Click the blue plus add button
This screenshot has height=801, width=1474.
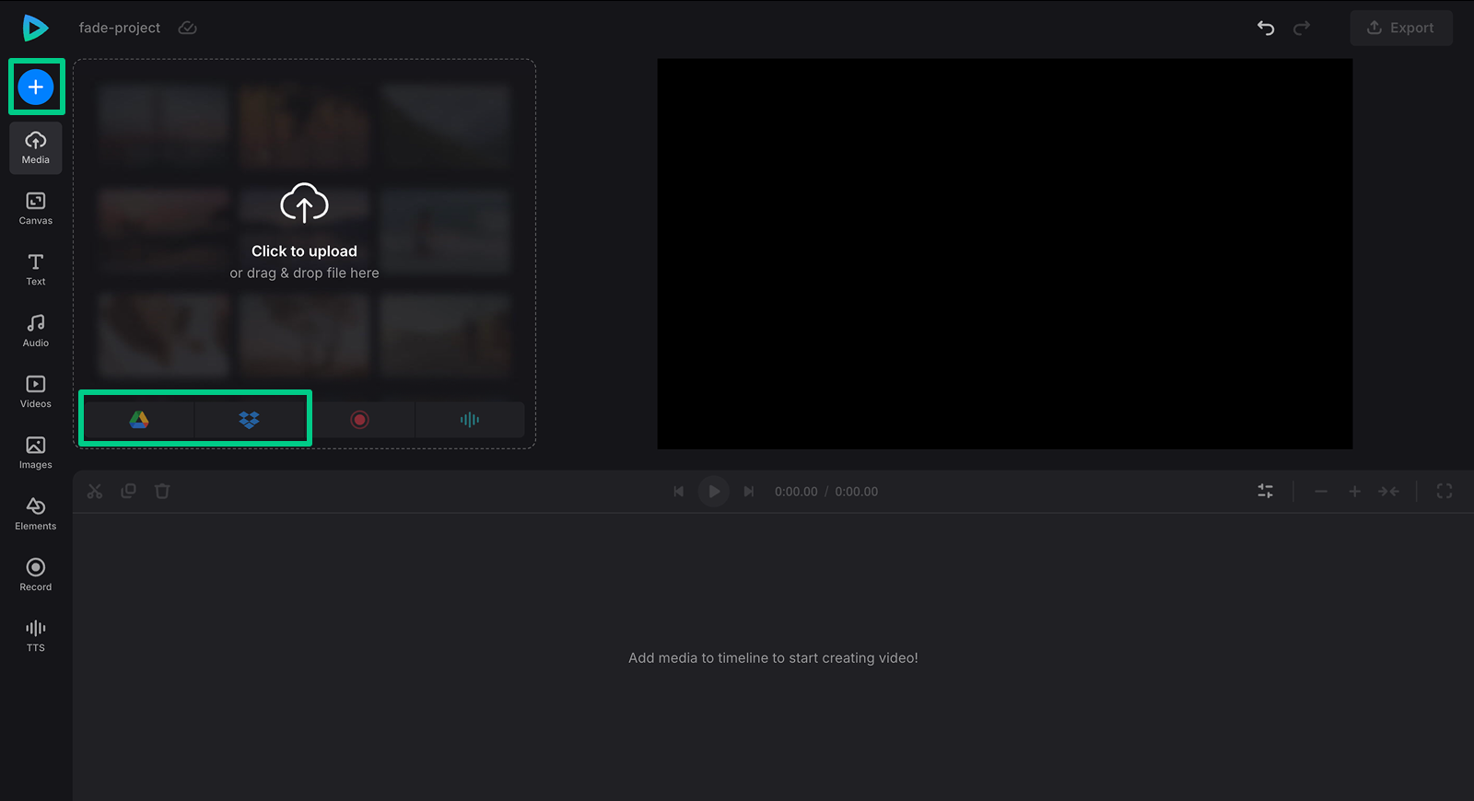(x=36, y=87)
